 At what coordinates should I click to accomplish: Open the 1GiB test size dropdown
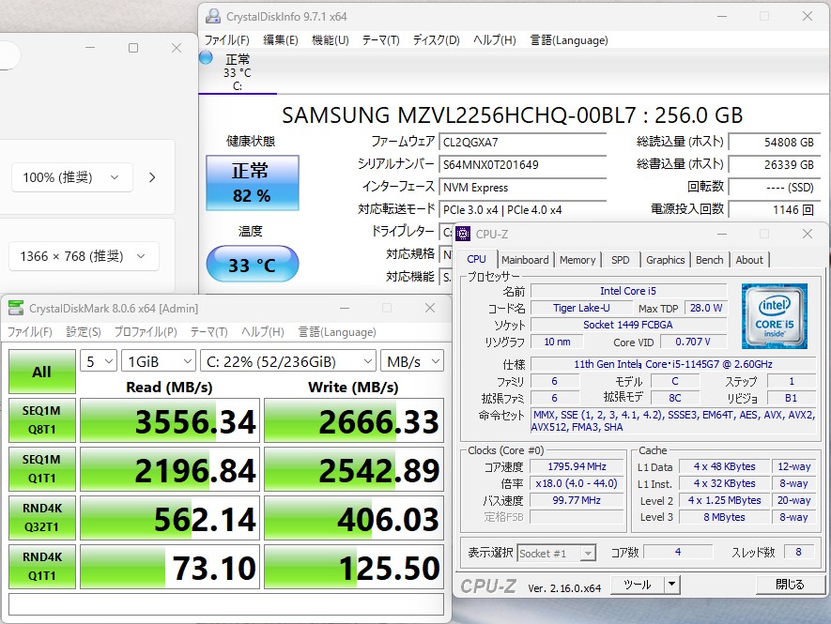(x=158, y=361)
